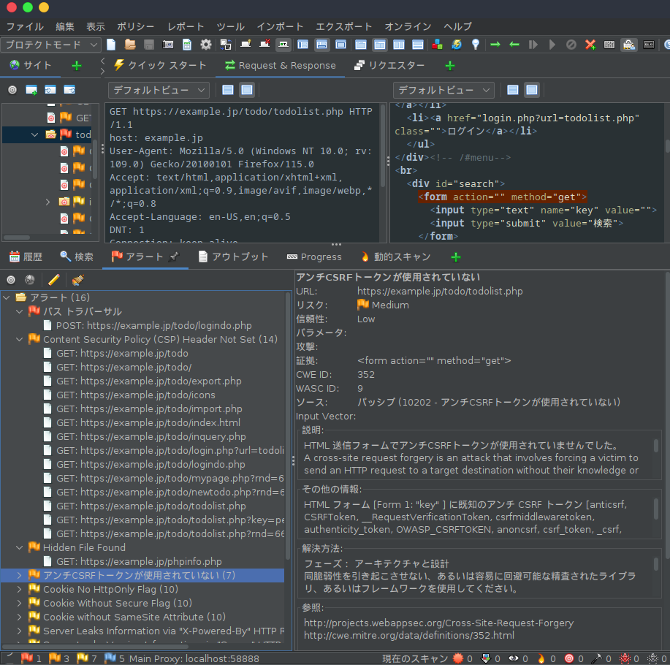Click target scope icon in sites toolbar
This screenshot has height=665, width=670.
[12, 90]
